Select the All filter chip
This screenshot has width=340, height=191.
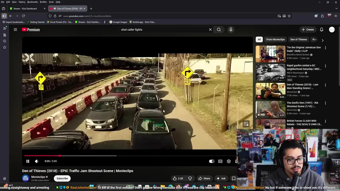[x=259, y=40]
